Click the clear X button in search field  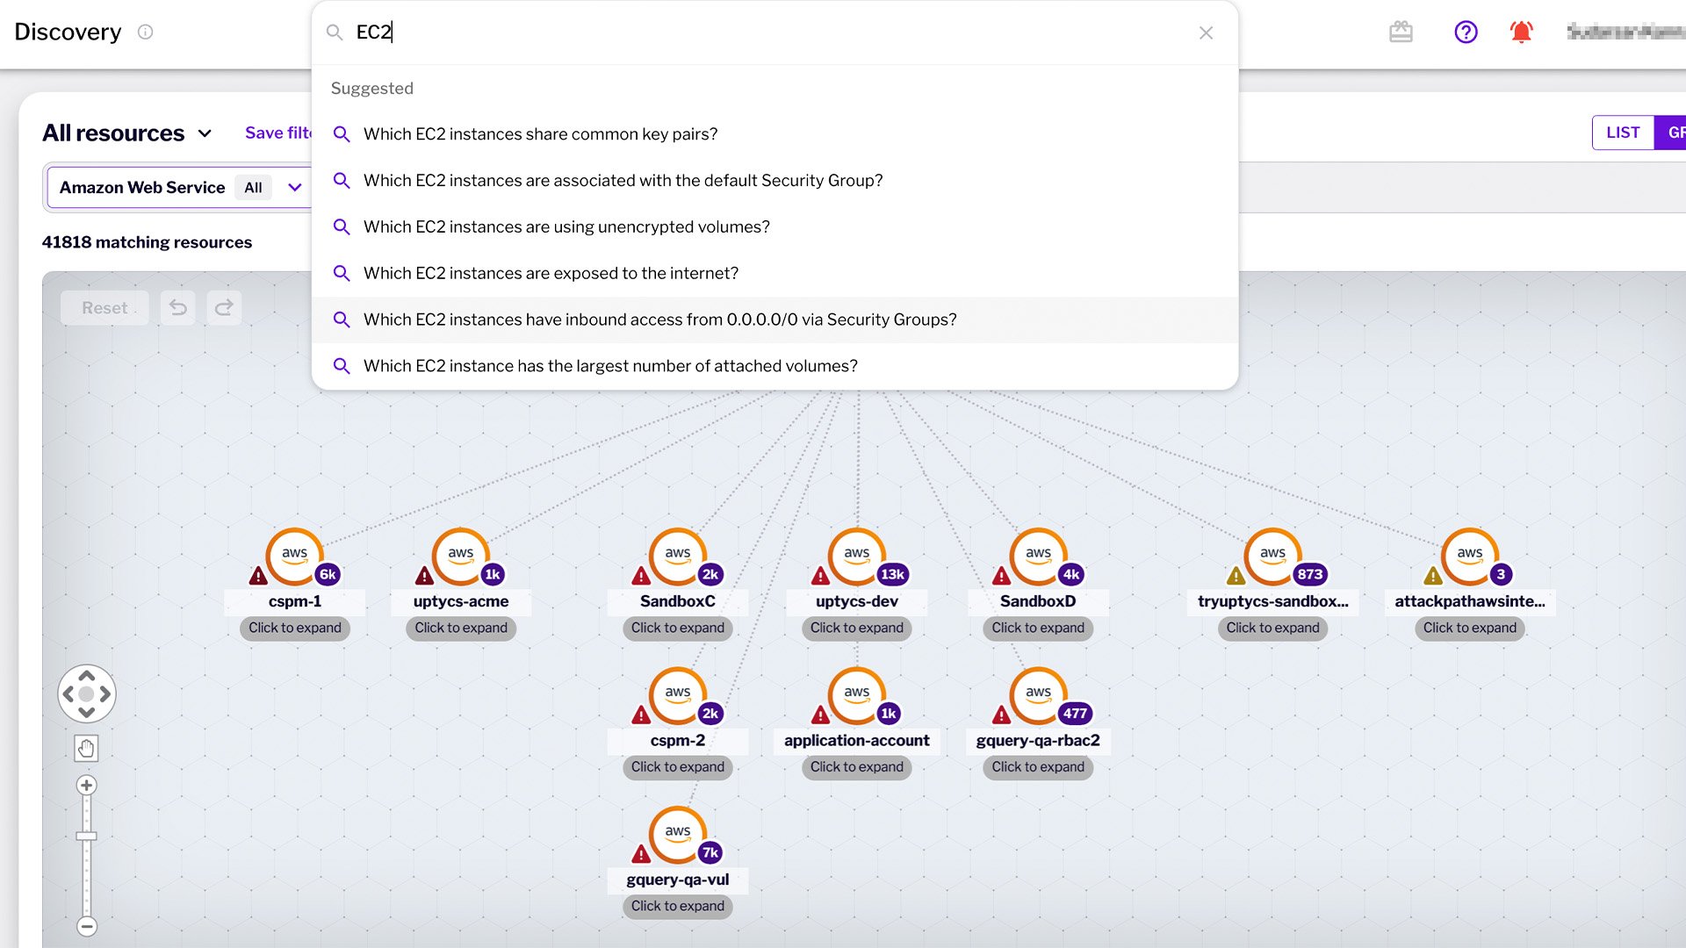(1207, 32)
